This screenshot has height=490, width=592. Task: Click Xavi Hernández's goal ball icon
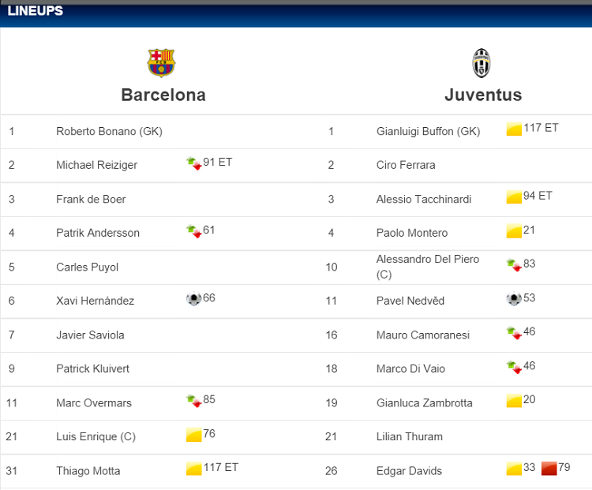193,299
